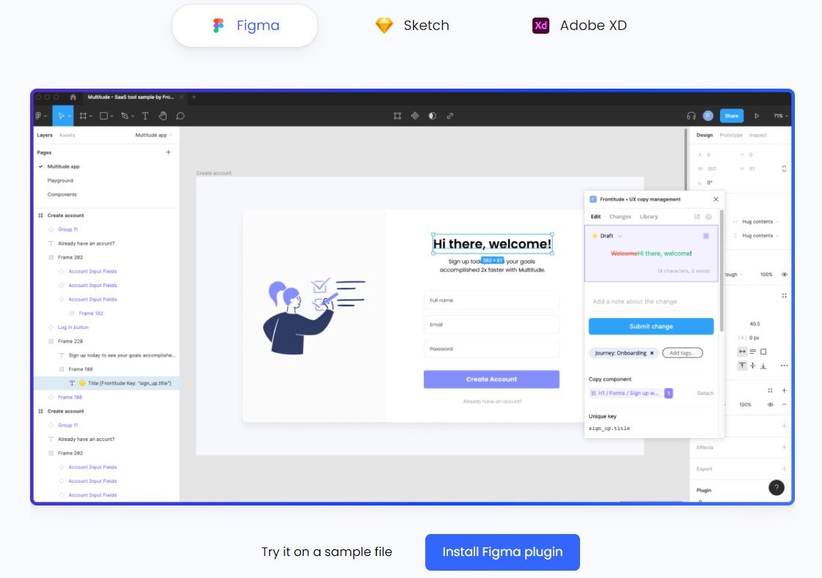The height and width of the screenshot is (578, 822).
Task: Click the user avatar in toolbar
Action: pyautogui.click(x=708, y=116)
